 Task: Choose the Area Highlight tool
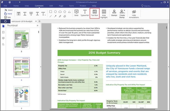coord(104,14)
